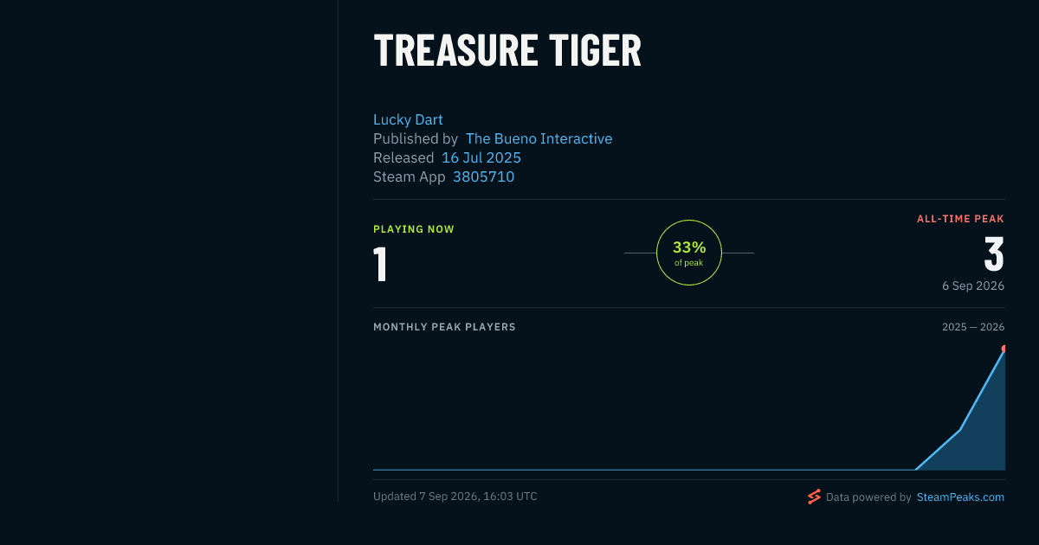Click the red peak marker on chart
This screenshot has height=545, width=1039.
pyautogui.click(x=1003, y=349)
